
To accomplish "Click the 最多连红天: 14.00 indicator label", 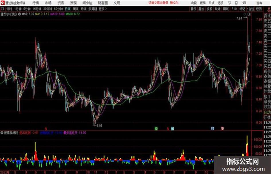I will (75, 133).
